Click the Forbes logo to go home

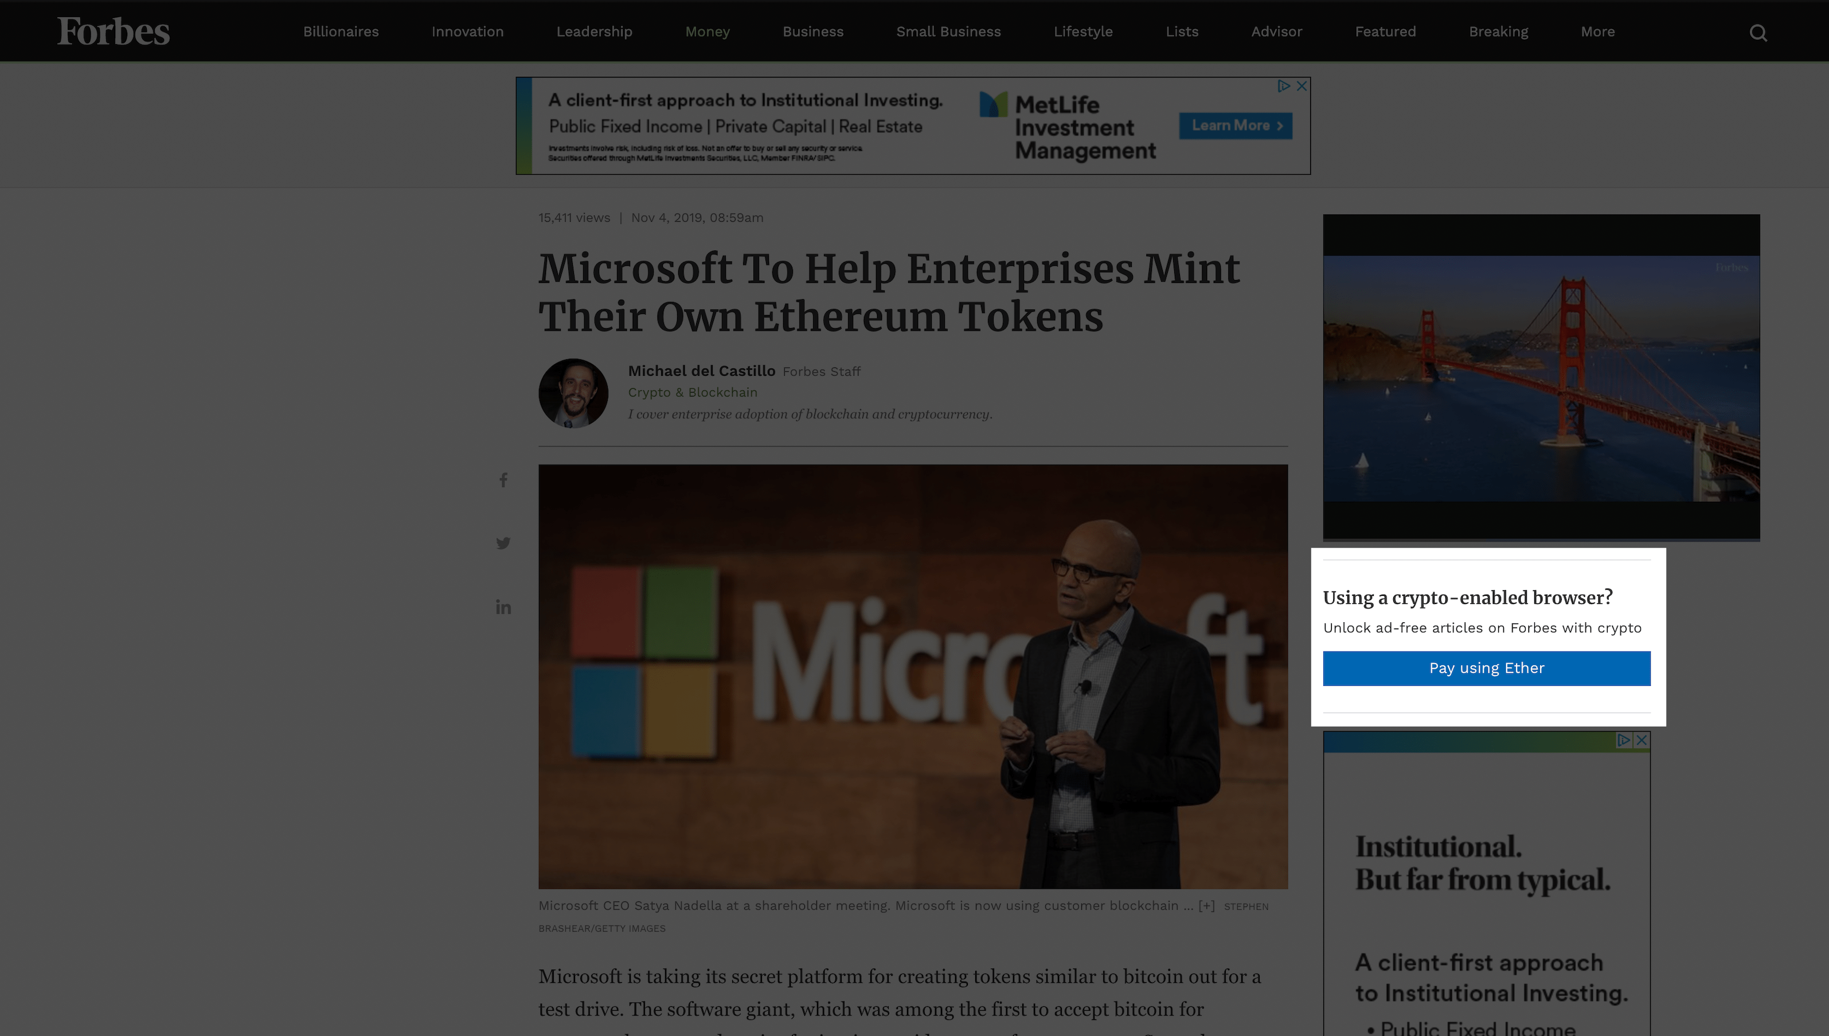coord(113,30)
